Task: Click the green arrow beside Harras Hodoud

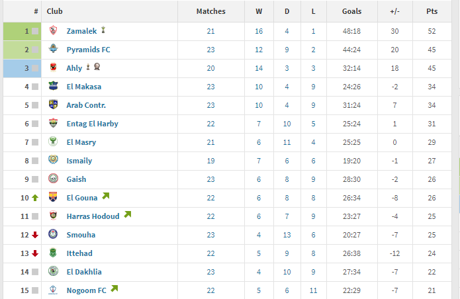Action: (x=128, y=214)
